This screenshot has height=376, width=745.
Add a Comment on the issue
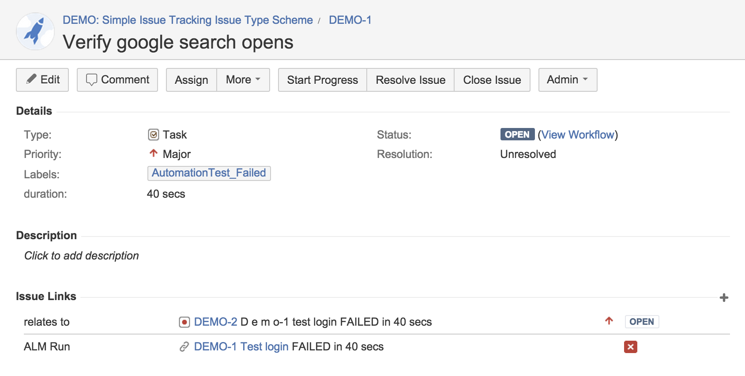point(117,80)
